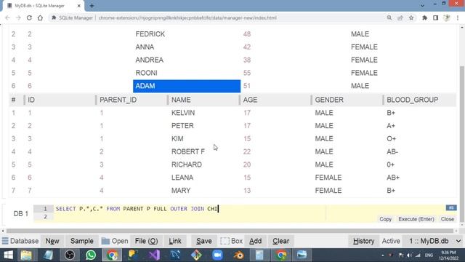Select the ANDREA name cell

(150, 60)
